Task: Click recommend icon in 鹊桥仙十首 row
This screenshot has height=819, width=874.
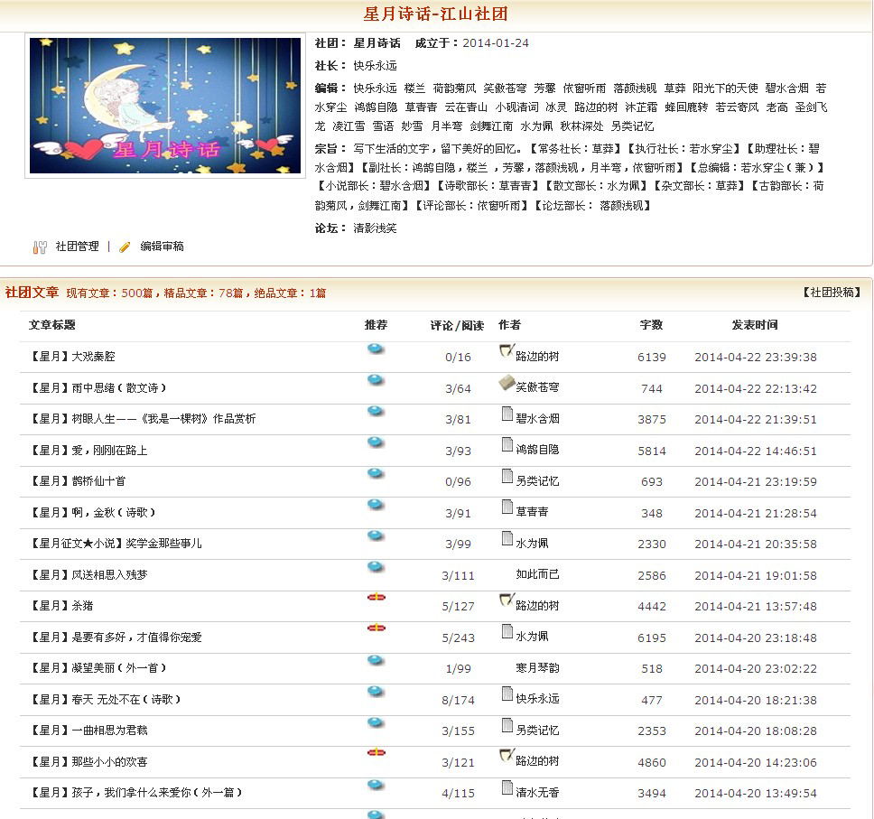Action: (x=377, y=473)
